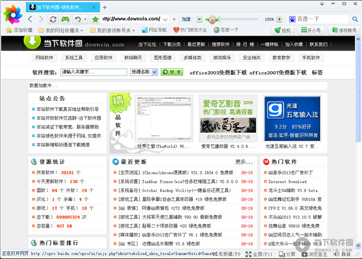Open CPU-Z V1.66.0 in 热门软件
The height and width of the screenshot is (259, 362).
pos(295,208)
